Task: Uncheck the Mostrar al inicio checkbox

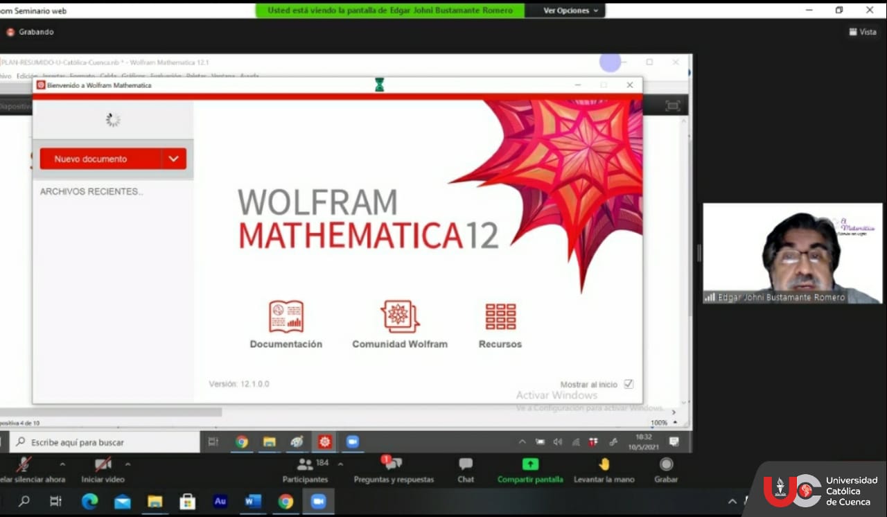Action: [629, 384]
